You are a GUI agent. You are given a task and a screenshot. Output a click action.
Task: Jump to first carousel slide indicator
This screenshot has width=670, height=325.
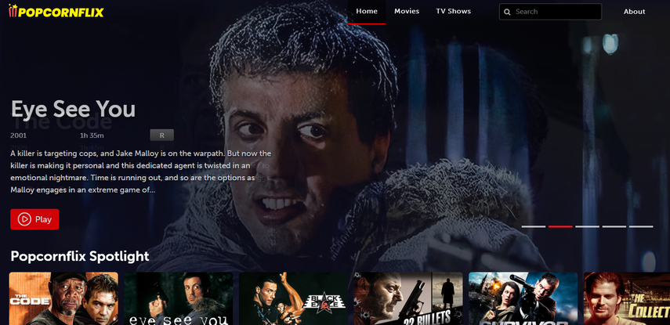tap(534, 226)
